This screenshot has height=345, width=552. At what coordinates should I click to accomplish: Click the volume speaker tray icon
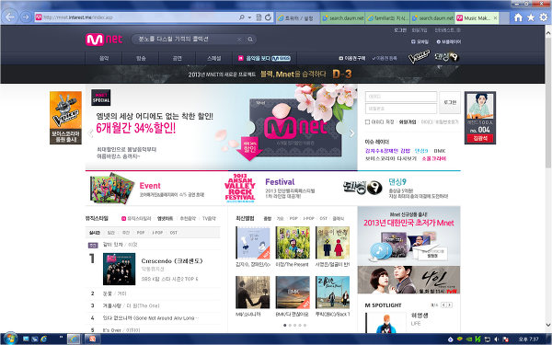[x=497, y=339]
